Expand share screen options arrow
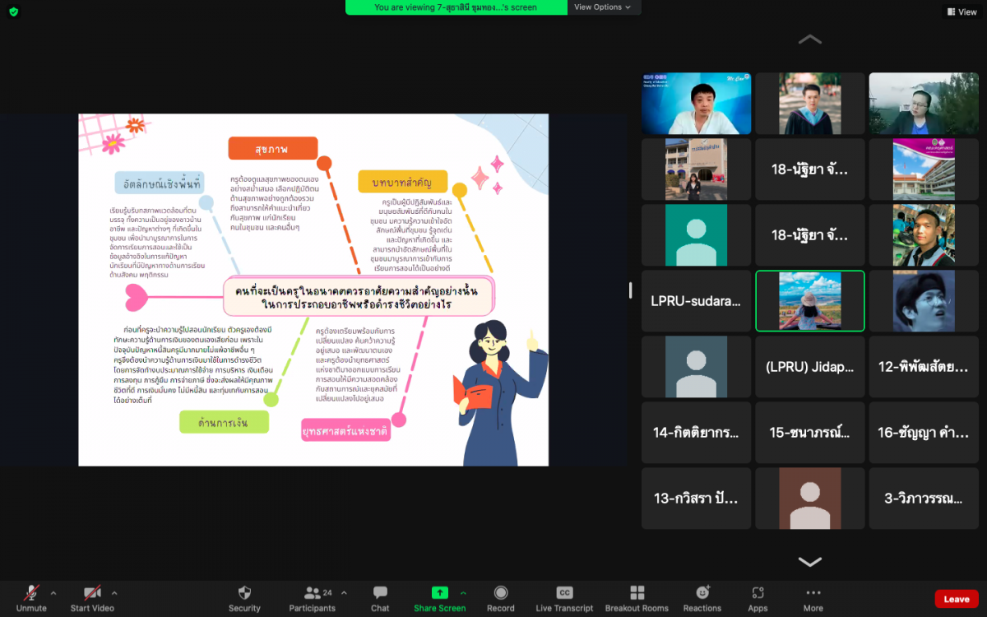Screen dimensions: 987x617 pyautogui.click(x=463, y=592)
